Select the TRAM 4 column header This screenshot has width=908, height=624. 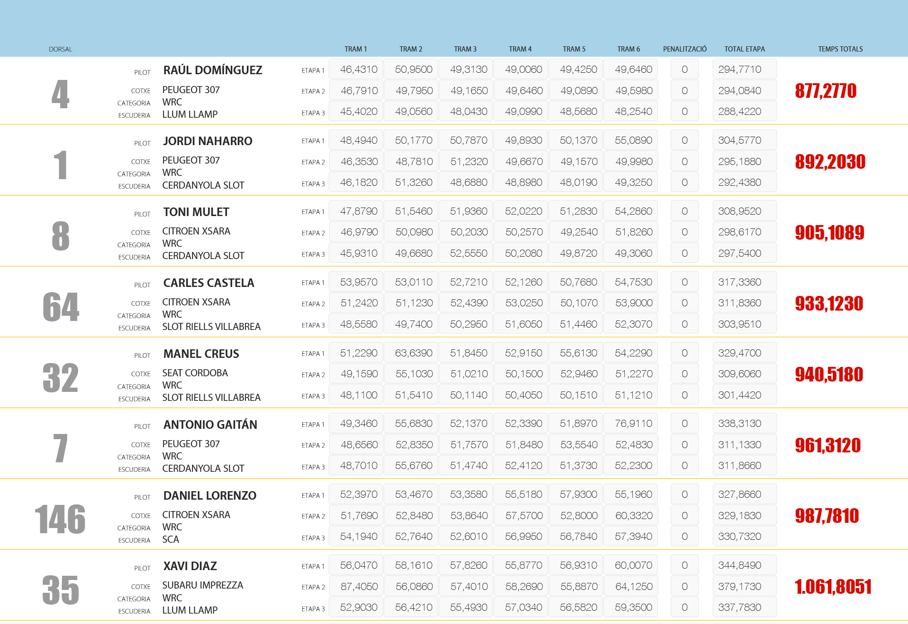520,49
